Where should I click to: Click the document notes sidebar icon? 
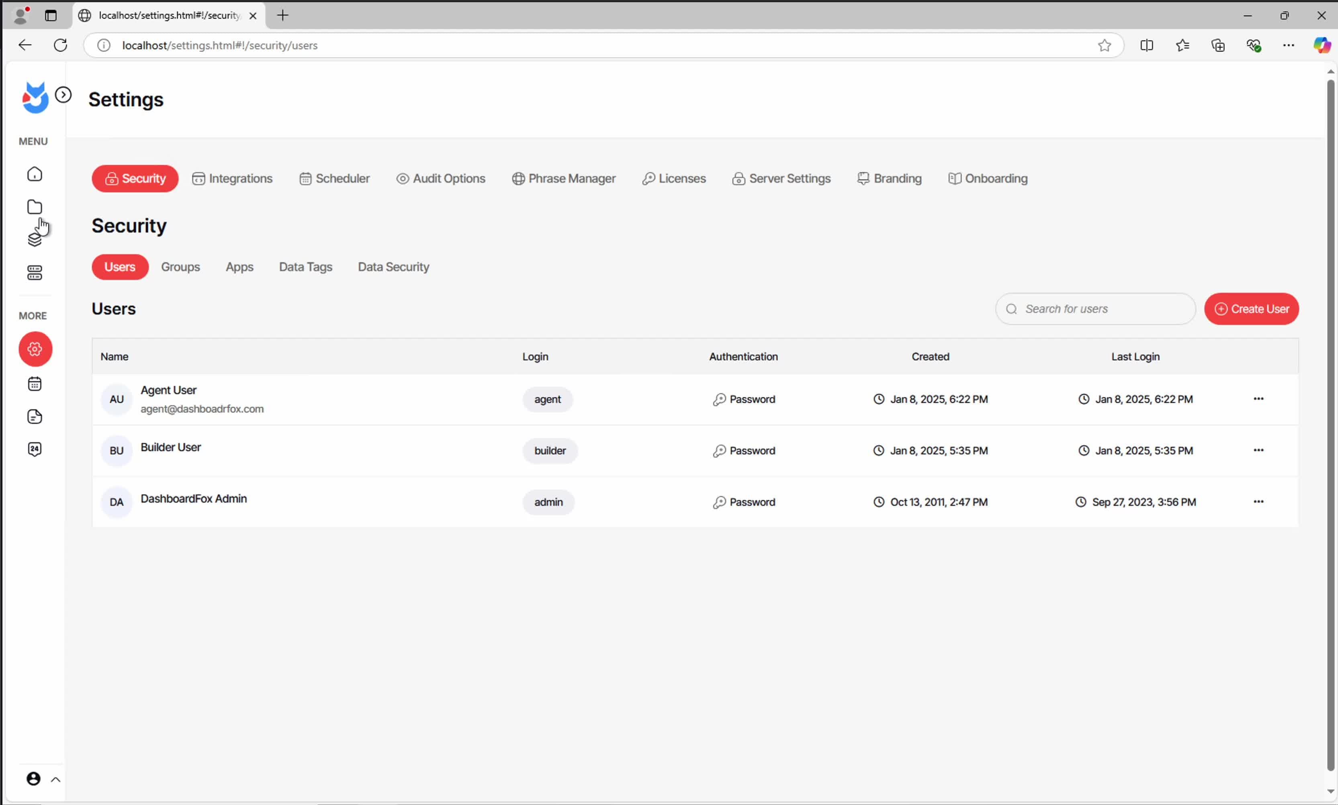(x=35, y=417)
